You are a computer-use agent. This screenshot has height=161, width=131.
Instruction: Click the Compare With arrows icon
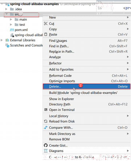point(46,128)
